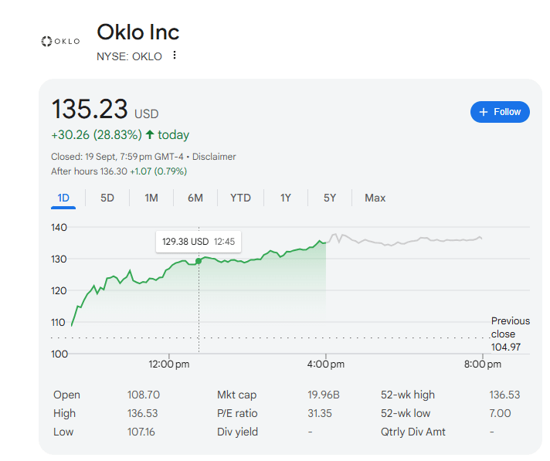Click the Mkt cap label

236,395
